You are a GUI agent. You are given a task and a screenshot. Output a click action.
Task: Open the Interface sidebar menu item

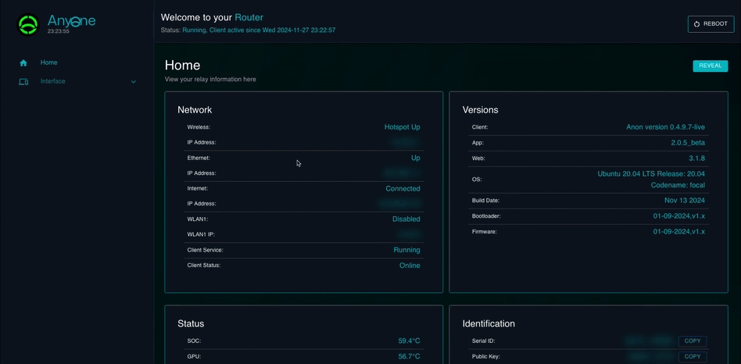pyautogui.click(x=53, y=81)
